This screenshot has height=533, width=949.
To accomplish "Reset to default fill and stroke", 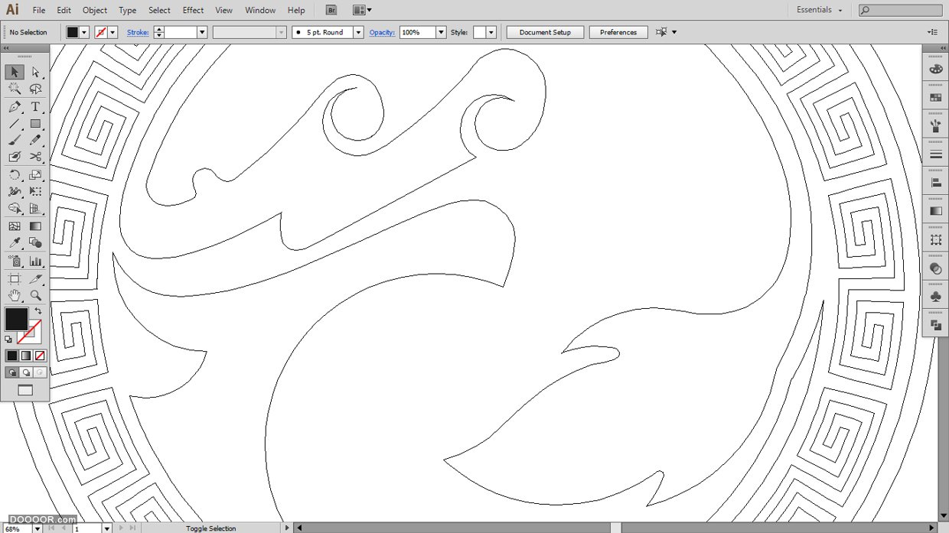I will pyautogui.click(x=8, y=340).
